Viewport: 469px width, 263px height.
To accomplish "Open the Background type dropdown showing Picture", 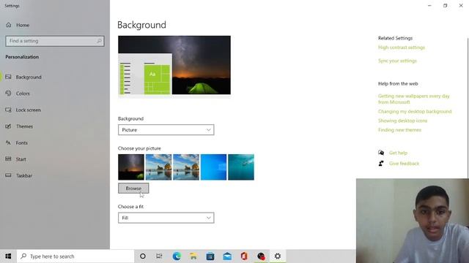I will tap(166, 130).
